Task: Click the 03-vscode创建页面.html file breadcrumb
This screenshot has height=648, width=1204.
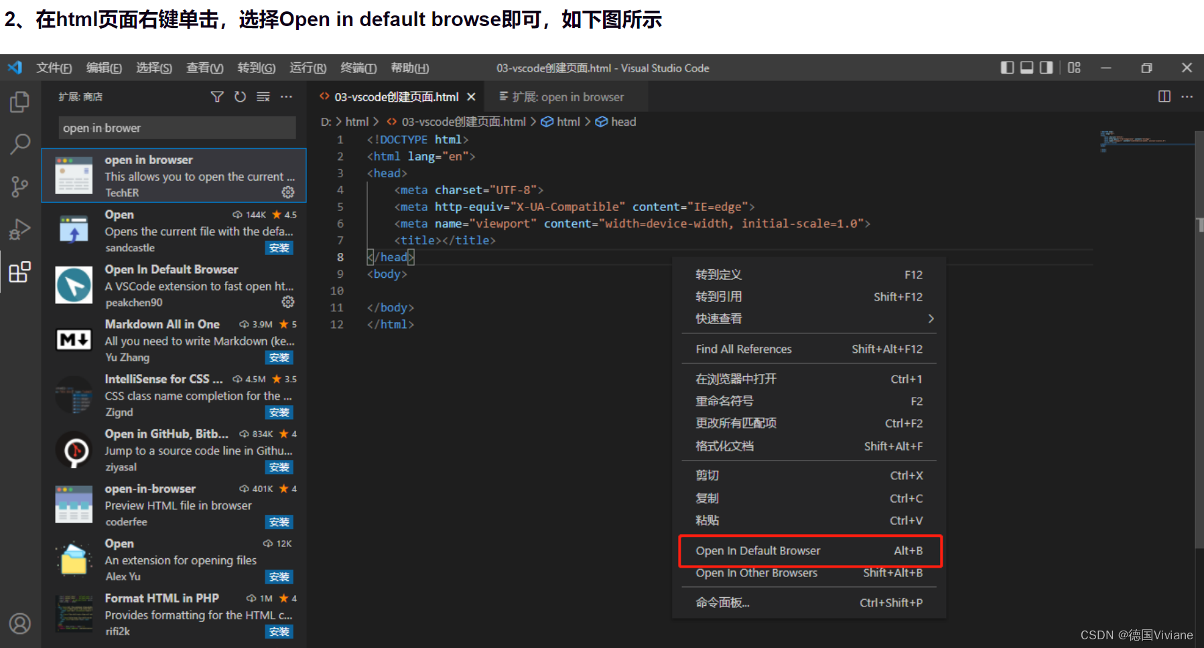Action: [x=456, y=122]
